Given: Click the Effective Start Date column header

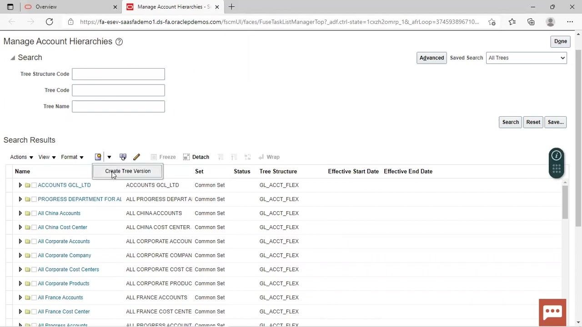Looking at the screenshot, I should (353, 172).
